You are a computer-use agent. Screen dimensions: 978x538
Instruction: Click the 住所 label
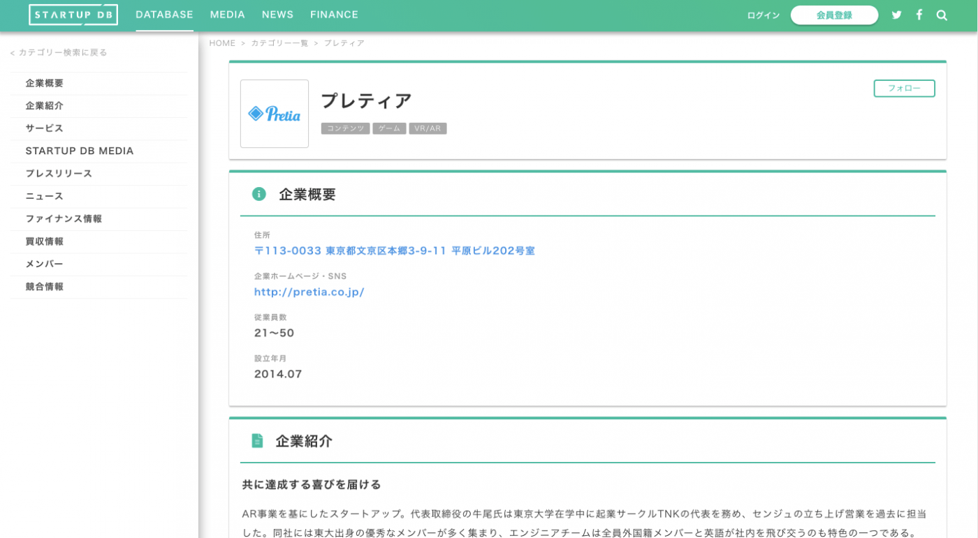262,235
